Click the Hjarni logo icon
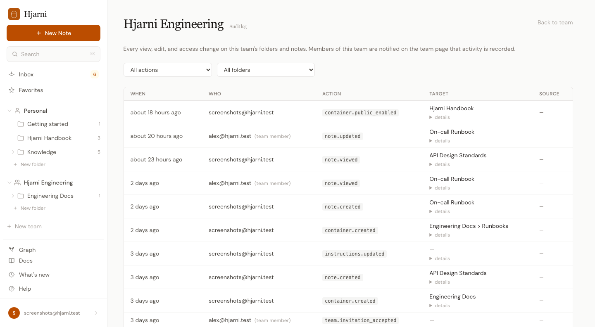 (x=14, y=14)
